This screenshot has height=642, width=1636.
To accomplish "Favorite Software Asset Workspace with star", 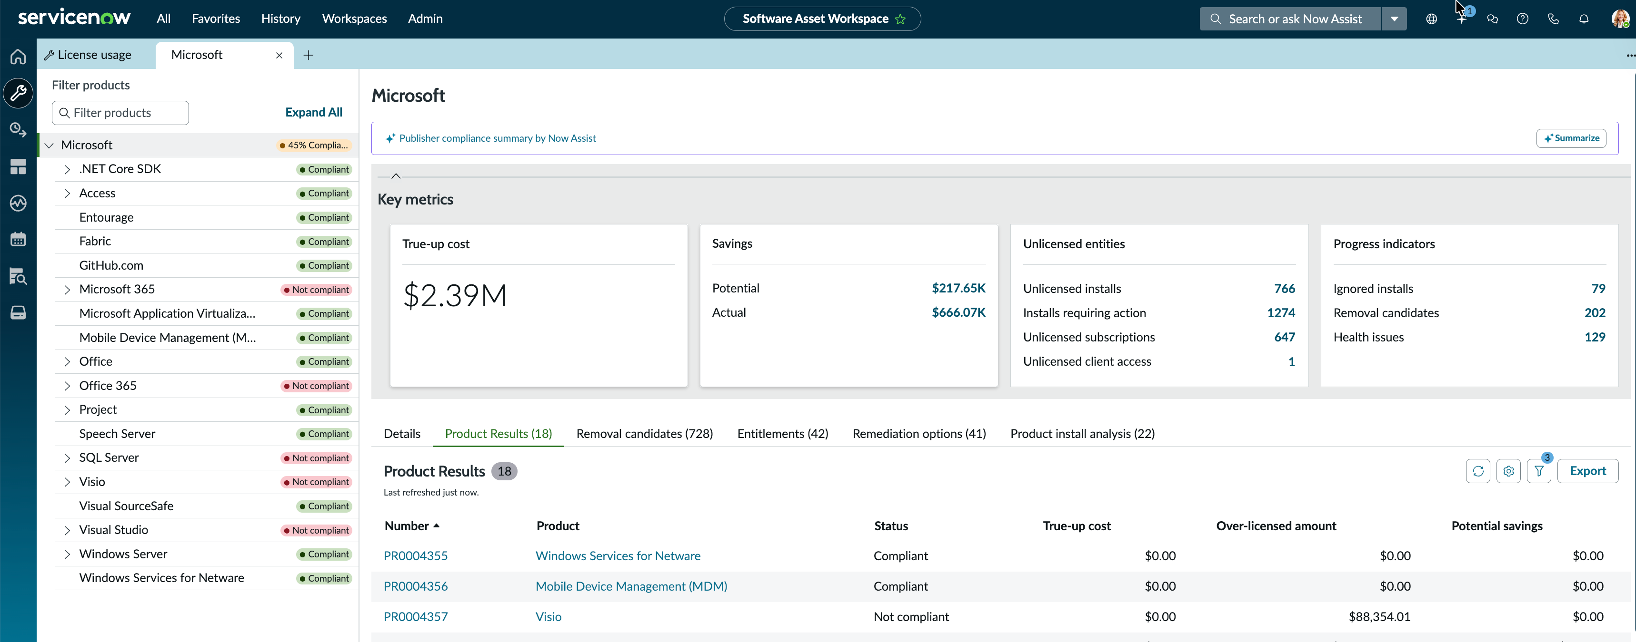I will [x=900, y=19].
